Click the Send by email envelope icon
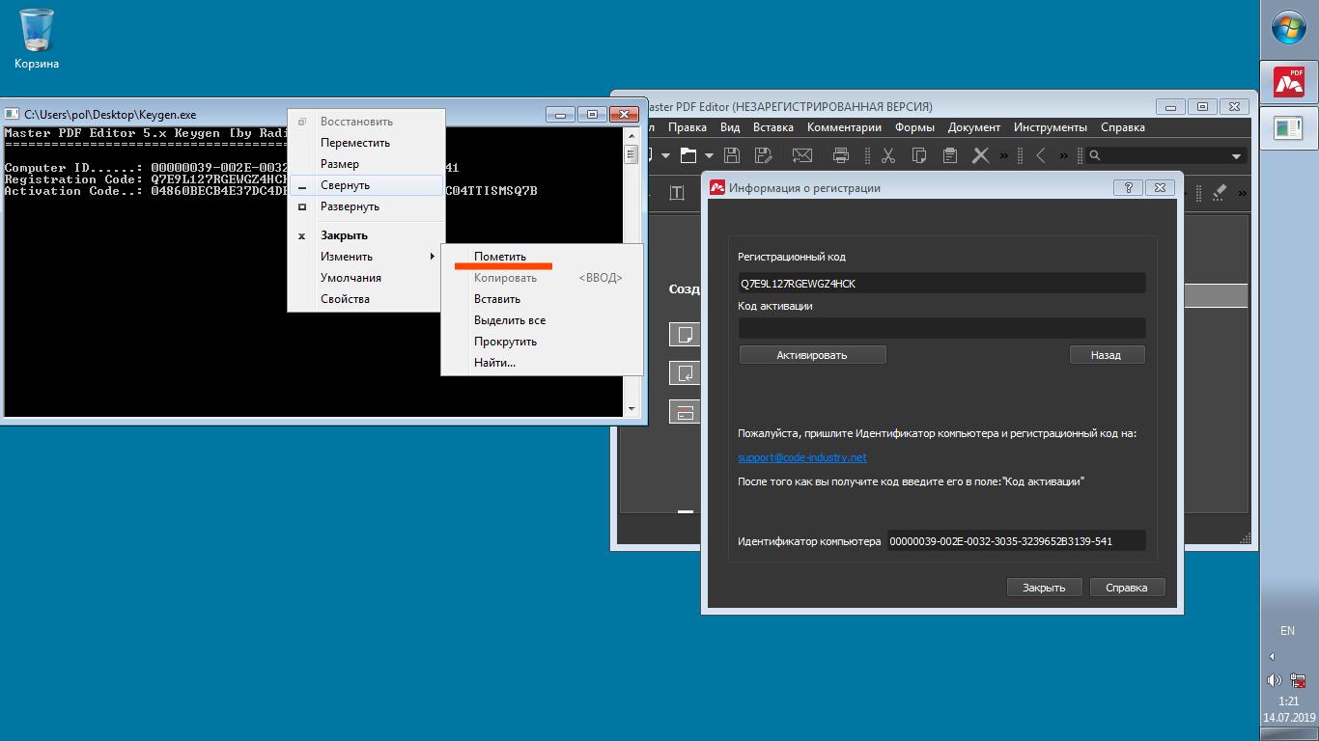The width and height of the screenshot is (1319, 741). [801, 154]
